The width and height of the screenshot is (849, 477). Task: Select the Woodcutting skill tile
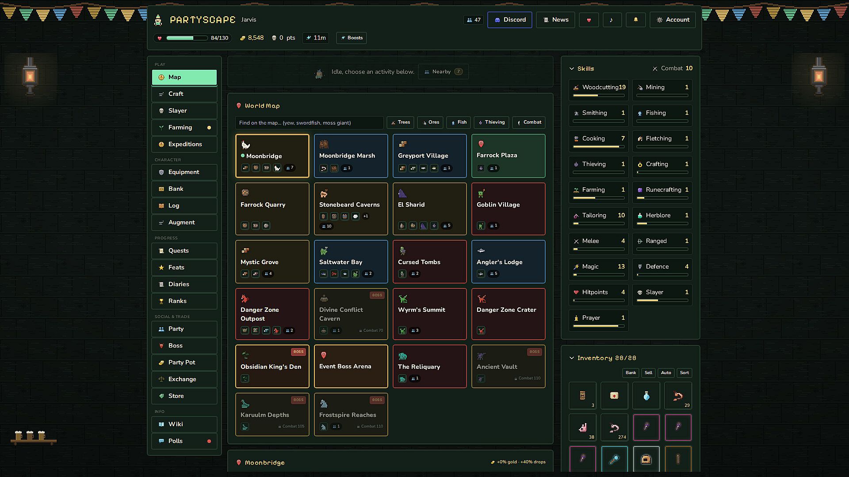point(599,90)
